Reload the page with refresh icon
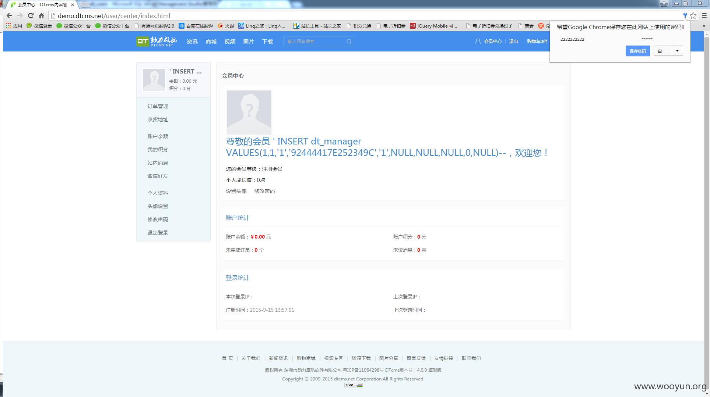Image resolution: width=710 pixels, height=397 pixels. click(x=31, y=16)
